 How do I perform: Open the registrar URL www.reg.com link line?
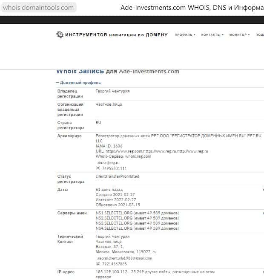[x=152, y=151]
